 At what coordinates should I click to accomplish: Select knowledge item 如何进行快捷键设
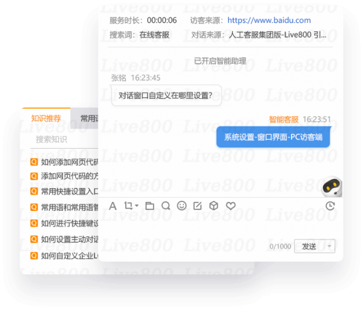[x=70, y=223]
